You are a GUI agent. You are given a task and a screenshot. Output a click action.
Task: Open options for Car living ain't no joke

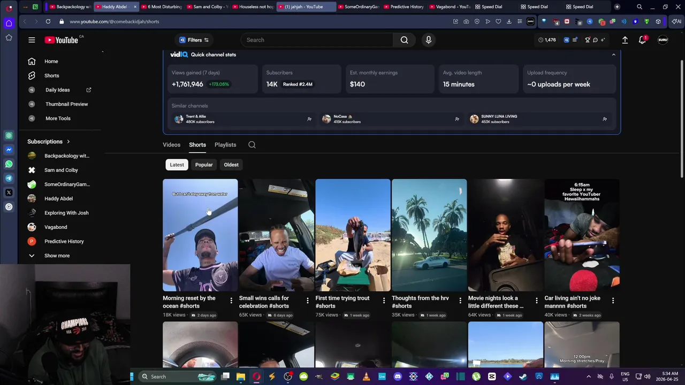tap(613, 301)
